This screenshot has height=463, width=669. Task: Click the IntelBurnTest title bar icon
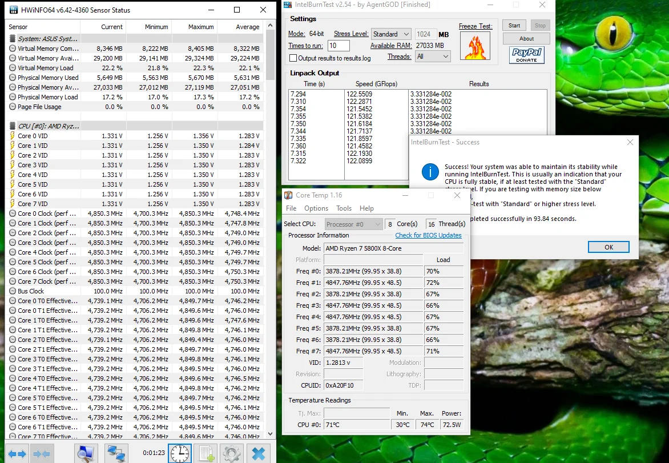tap(288, 4)
